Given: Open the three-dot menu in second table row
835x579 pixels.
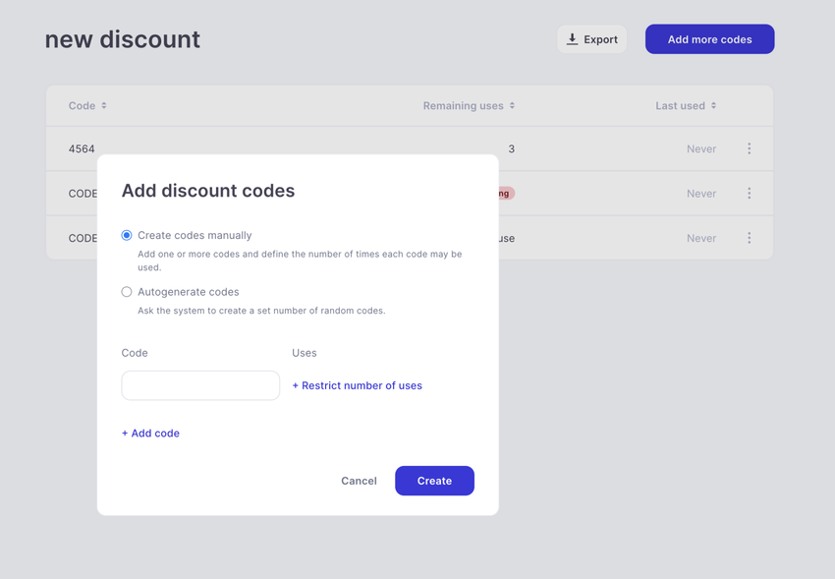Looking at the screenshot, I should click(x=749, y=194).
